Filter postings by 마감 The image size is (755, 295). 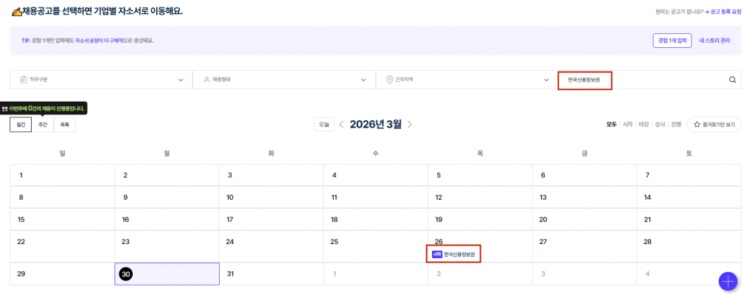(644, 125)
